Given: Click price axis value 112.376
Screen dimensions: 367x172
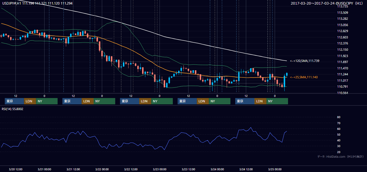Looking at the screenshot, I should click(x=342, y=43).
